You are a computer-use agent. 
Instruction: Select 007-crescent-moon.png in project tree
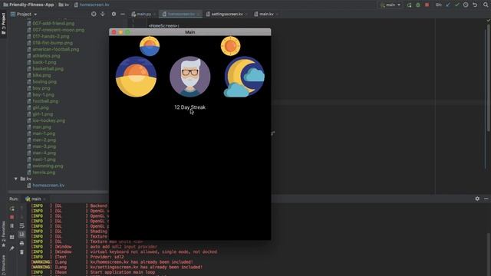tap(58, 30)
